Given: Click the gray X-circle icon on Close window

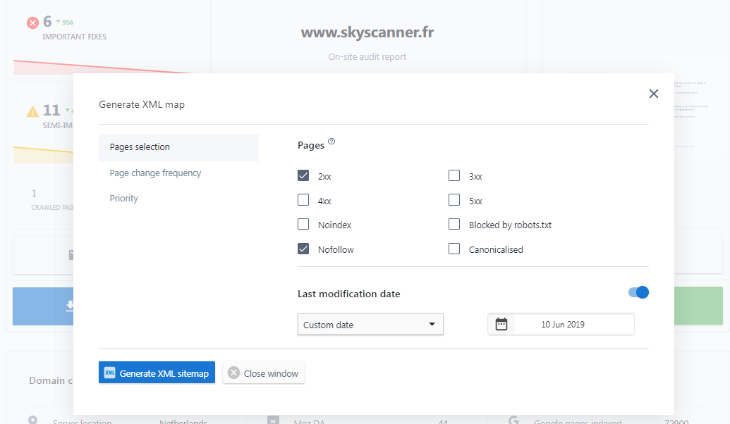Looking at the screenshot, I should click(233, 372).
